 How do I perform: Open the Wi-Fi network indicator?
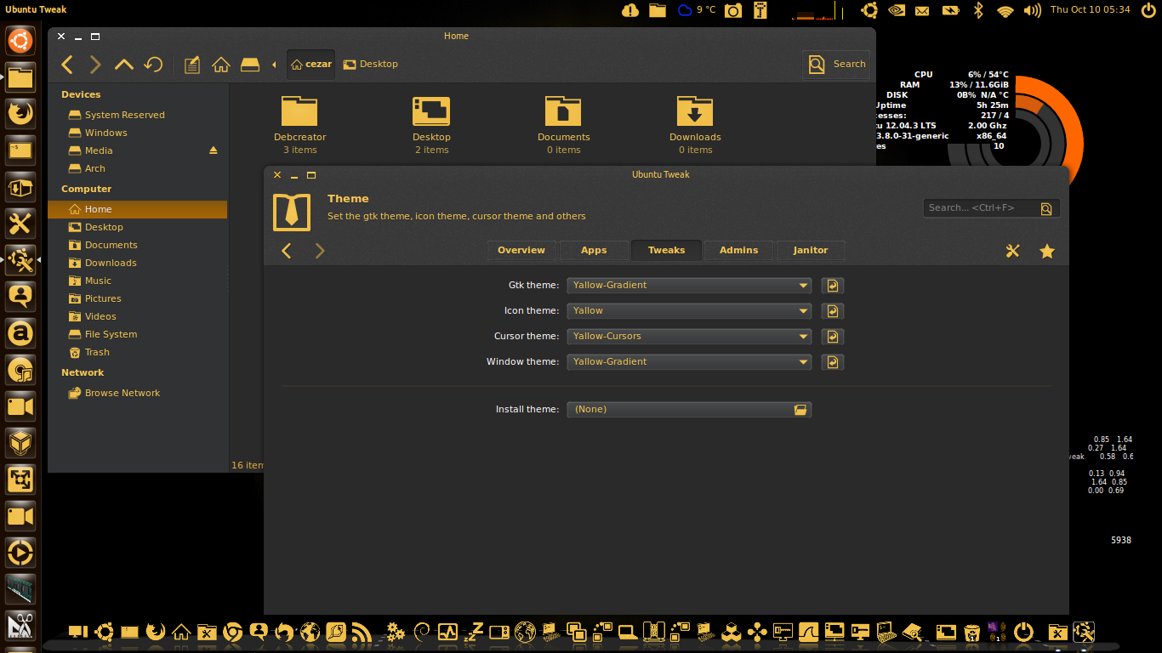tap(1005, 10)
